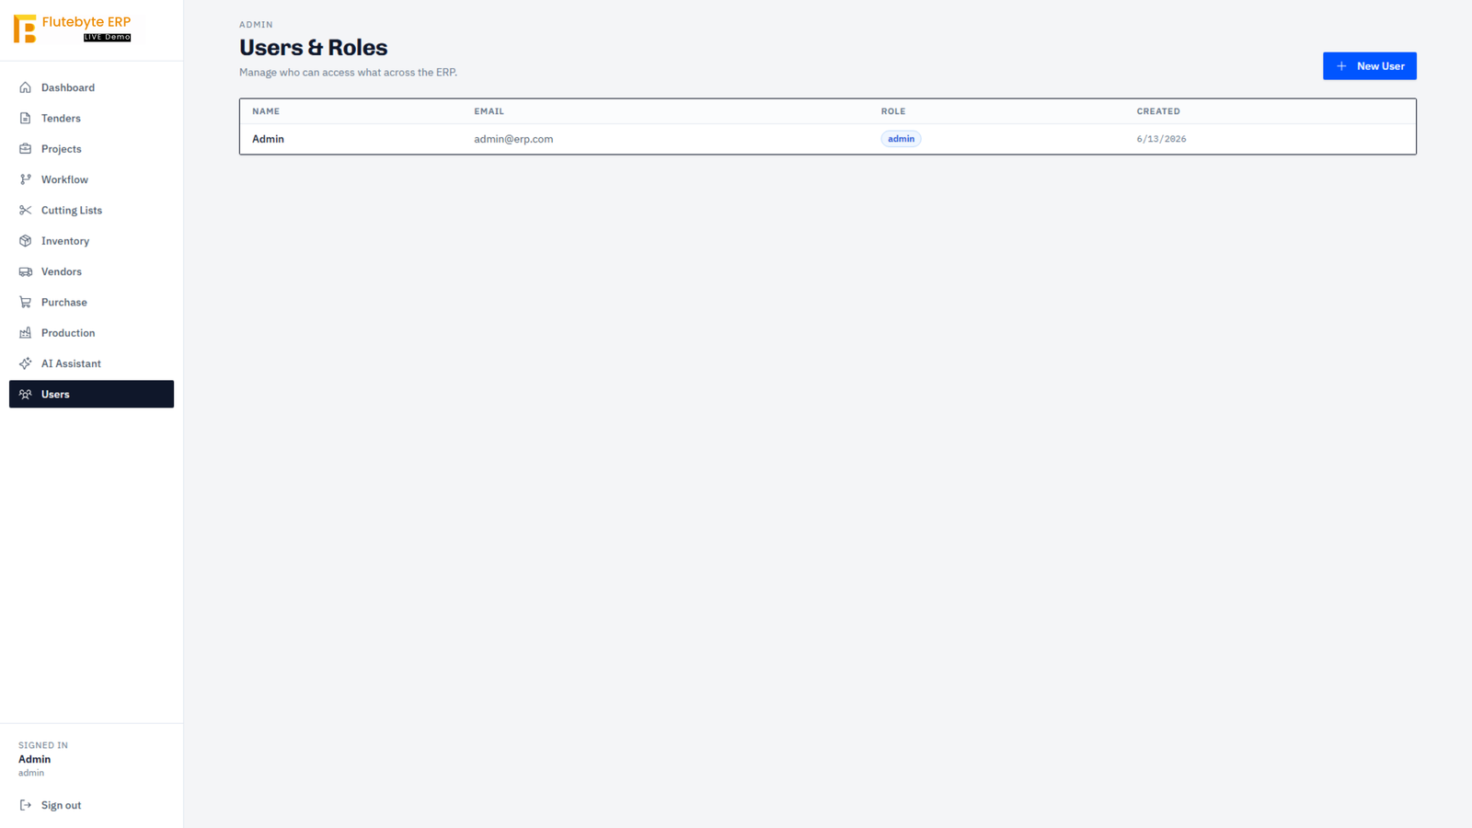
Task: Click the Projects briefcase icon
Action: tap(26, 149)
